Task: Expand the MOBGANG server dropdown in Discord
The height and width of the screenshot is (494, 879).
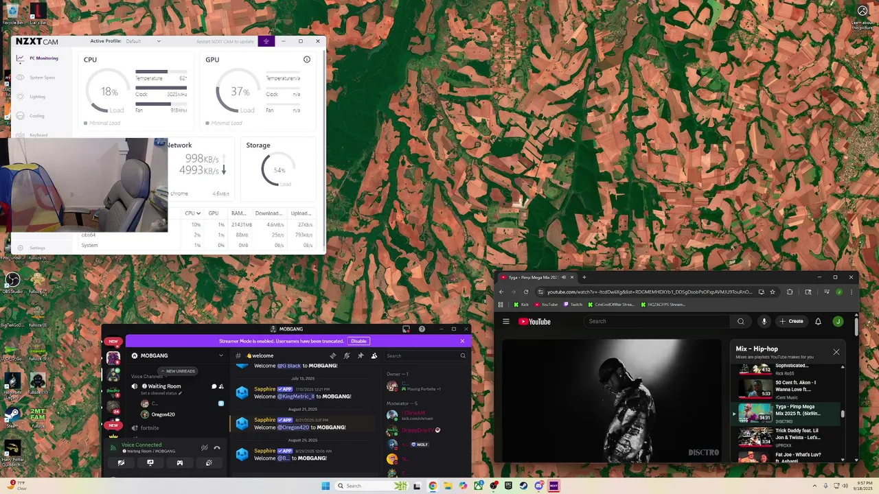Action: (220, 355)
